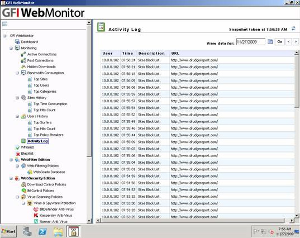The width and height of the screenshot is (300, 238).
Task: Open the drudgereport URL at 07:56:24
Action: tap(194, 60)
